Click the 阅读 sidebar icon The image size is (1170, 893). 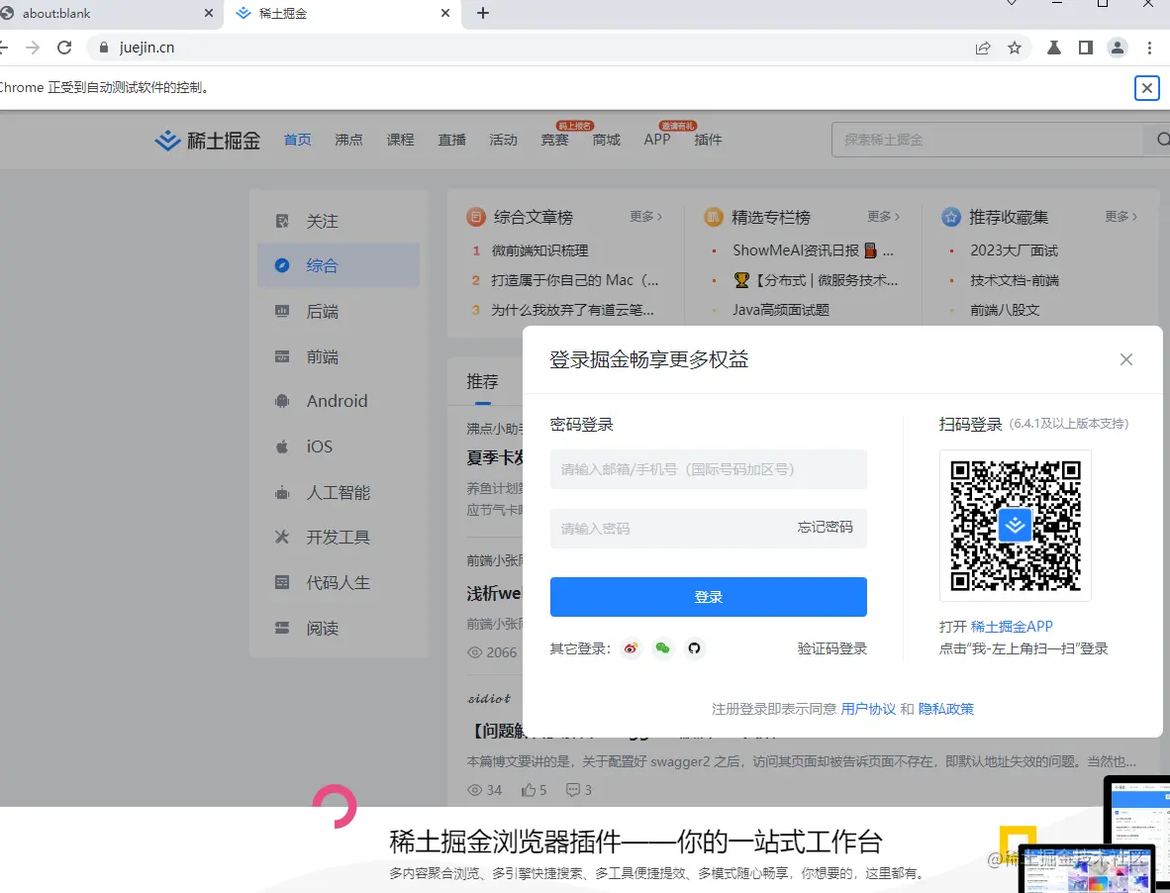(x=282, y=628)
